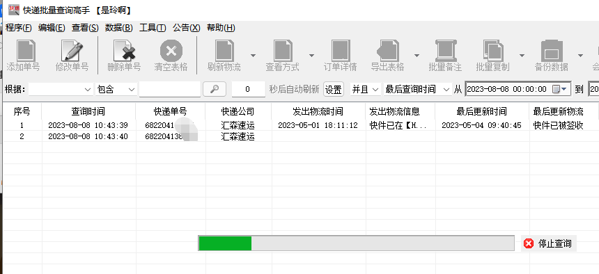The image size is (599, 274).
Task: Click the green query progress bar
Action: pos(356,243)
